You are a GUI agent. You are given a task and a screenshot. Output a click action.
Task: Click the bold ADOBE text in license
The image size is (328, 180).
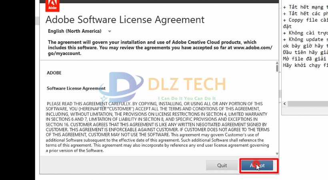(54, 73)
